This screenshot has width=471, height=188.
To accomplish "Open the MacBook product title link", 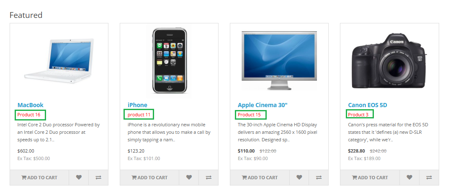I will tap(30, 105).
